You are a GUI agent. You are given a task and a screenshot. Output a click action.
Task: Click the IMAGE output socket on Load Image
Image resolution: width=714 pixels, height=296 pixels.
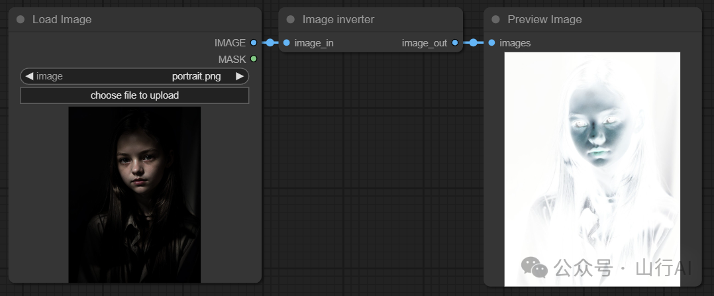[254, 42]
